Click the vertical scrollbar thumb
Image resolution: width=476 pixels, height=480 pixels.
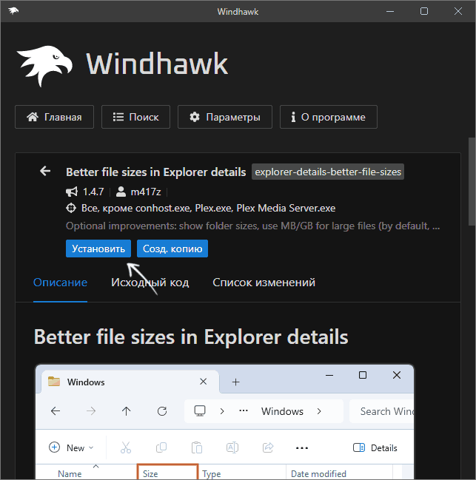click(x=472, y=182)
